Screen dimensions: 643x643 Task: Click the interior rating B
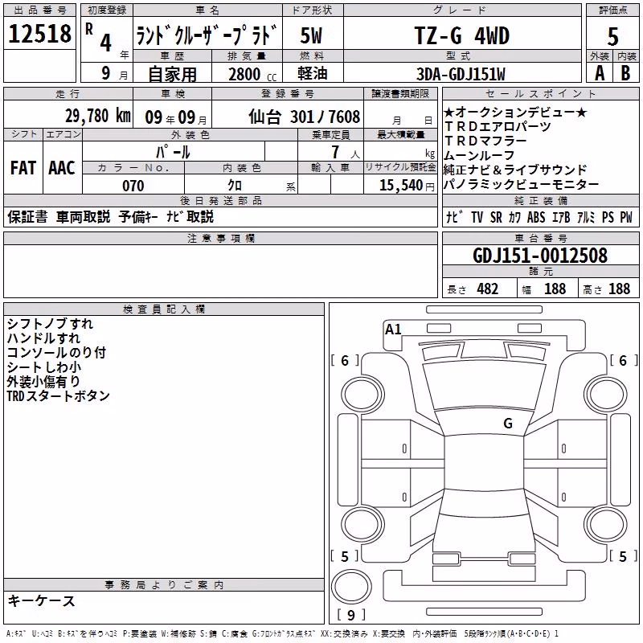[625, 73]
